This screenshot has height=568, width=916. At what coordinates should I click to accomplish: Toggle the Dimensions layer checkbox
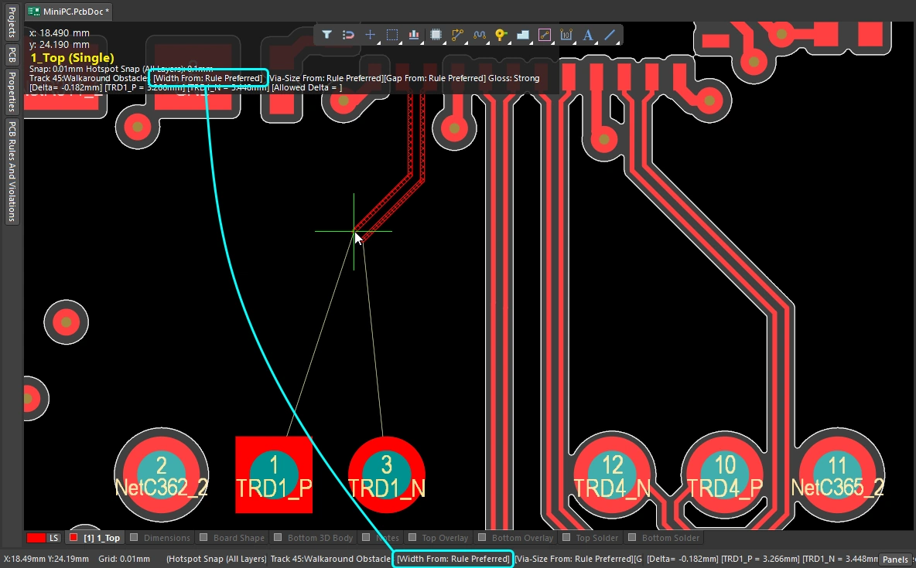click(x=134, y=538)
